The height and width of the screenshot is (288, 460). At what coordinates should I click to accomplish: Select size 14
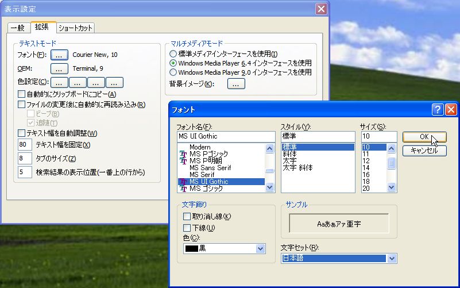tap(366, 168)
